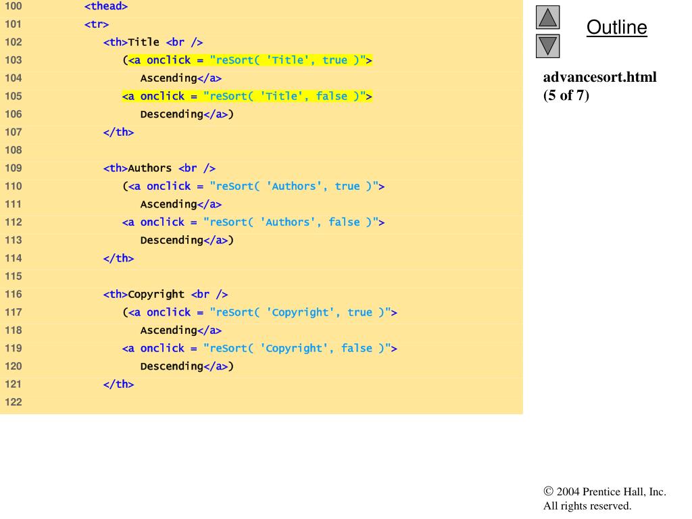Viewport: 692px width, 519px height.
Task: Click the down arrow navigation icon
Action: (x=547, y=46)
